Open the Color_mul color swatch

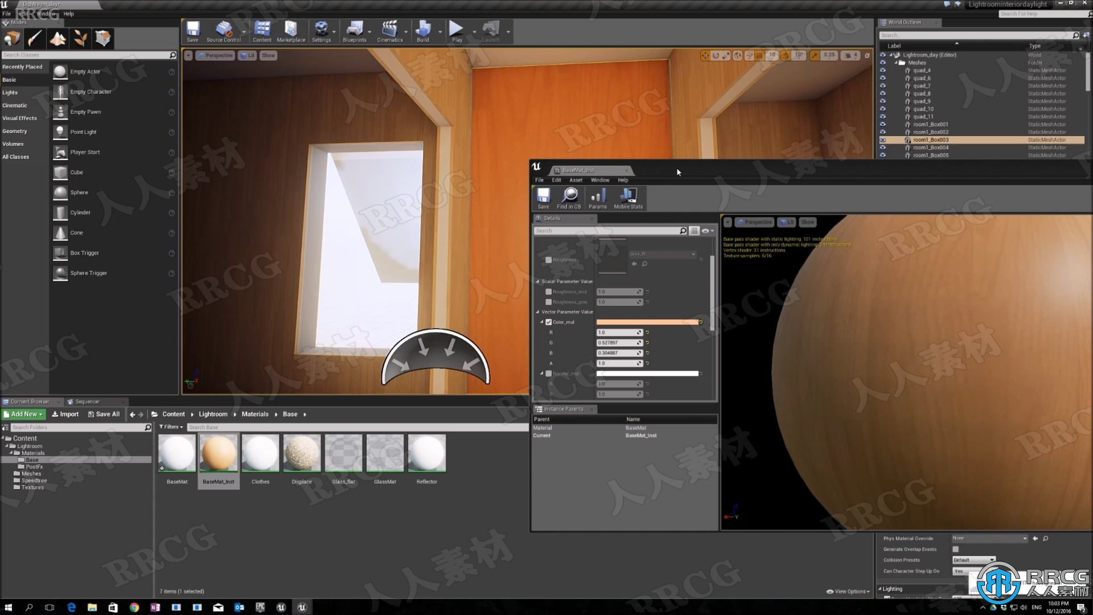point(647,322)
